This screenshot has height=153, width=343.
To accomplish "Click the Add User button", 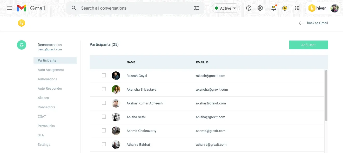I will click(x=308, y=45).
